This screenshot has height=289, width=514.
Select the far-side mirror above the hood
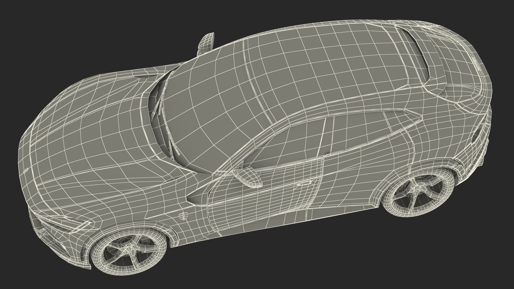click(x=207, y=43)
